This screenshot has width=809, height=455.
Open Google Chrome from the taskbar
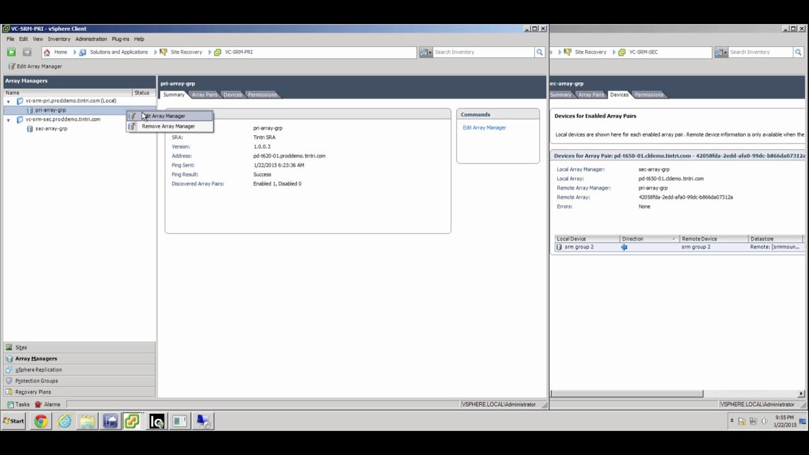tap(41, 422)
